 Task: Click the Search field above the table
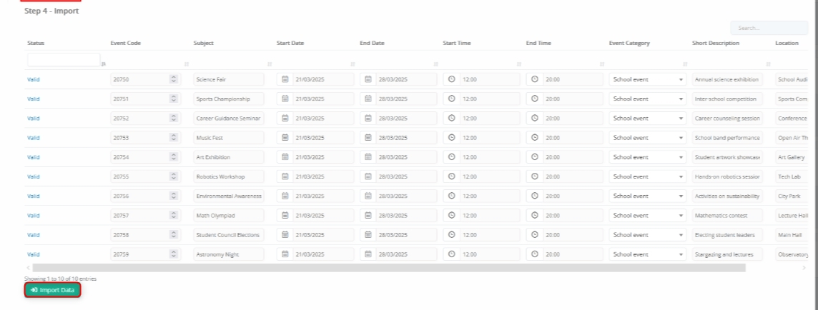click(x=769, y=29)
